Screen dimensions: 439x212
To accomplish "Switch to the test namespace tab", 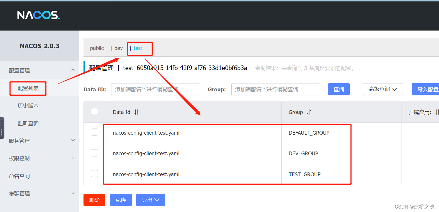I will coord(138,48).
